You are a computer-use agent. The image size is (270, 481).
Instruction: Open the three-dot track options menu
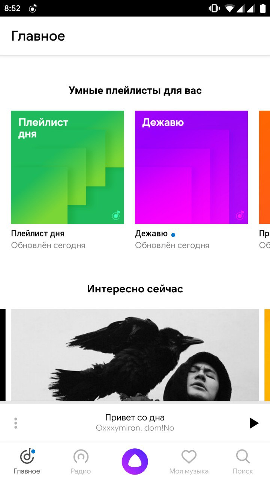16,423
